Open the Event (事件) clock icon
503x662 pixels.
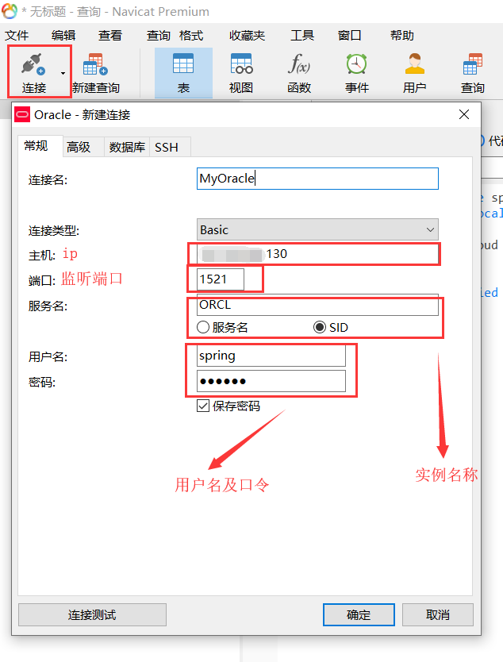(356, 64)
